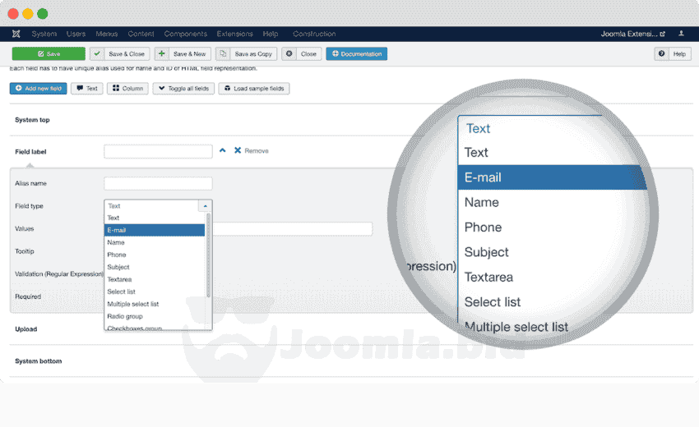Click the green Save button

coord(48,53)
